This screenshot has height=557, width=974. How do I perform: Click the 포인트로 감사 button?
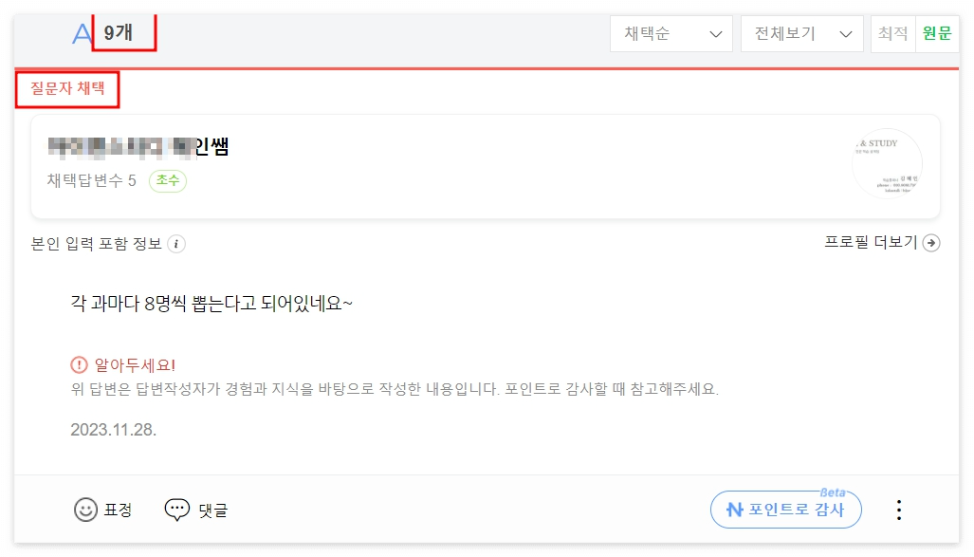pyautogui.click(x=785, y=510)
